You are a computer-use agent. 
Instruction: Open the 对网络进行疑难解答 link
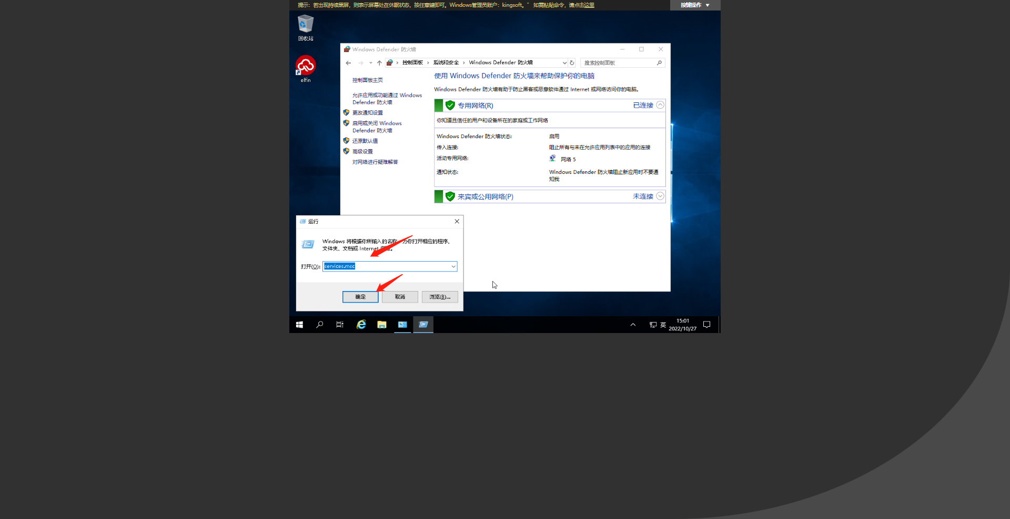click(x=375, y=162)
